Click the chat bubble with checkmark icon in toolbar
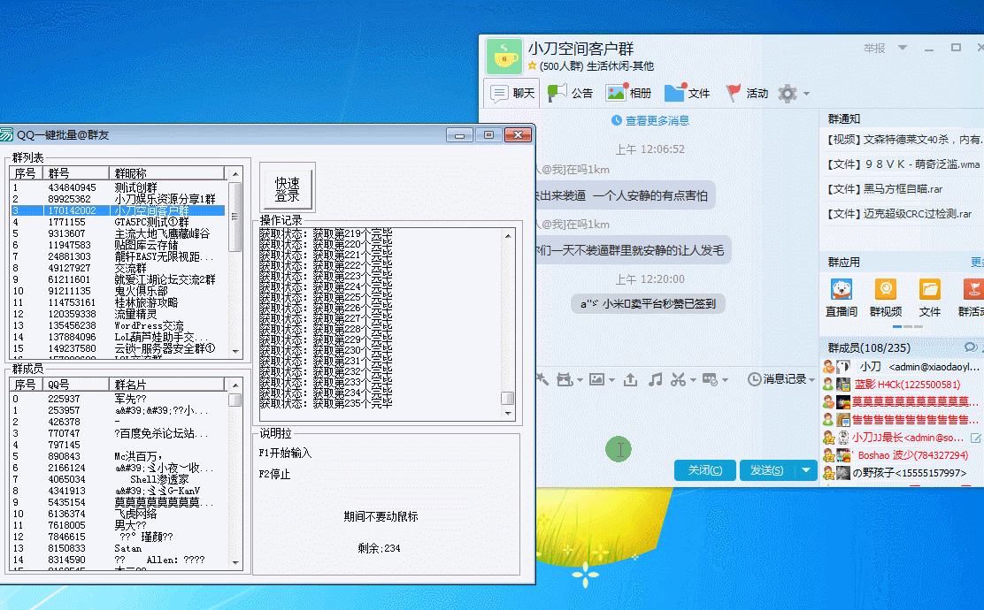The width and height of the screenshot is (984, 610). click(710, 379)
